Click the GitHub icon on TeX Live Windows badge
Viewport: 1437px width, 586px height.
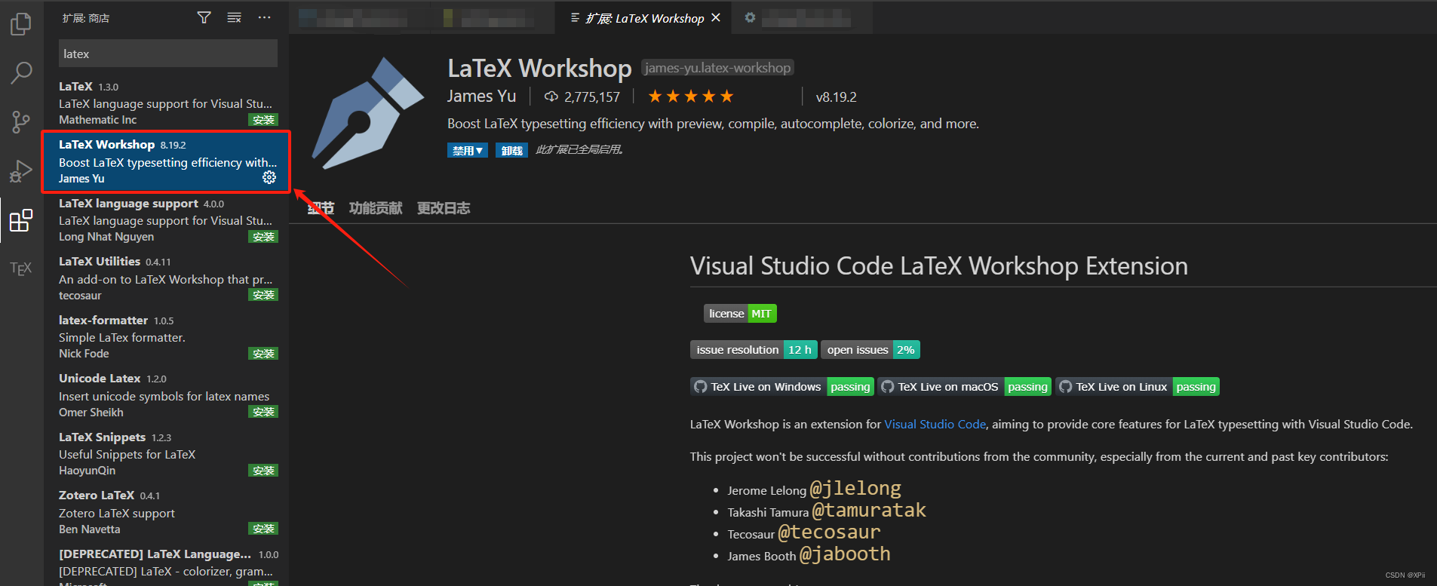(x=700, y=387)
